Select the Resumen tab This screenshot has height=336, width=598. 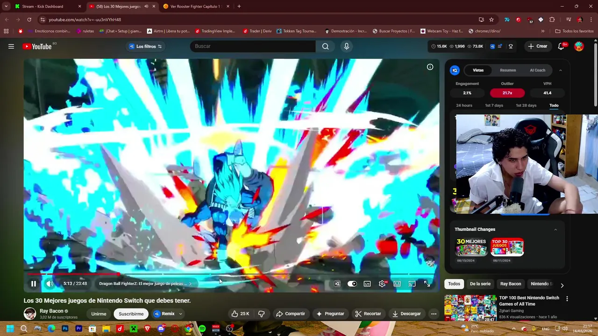pyautogui.click(x=508, y=70)
